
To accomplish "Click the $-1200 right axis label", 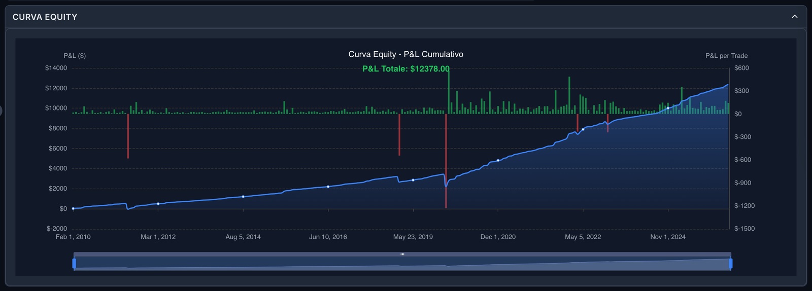I will point(745,206).
